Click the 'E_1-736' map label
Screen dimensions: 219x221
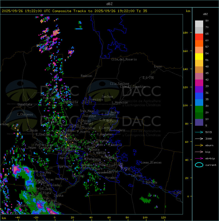(148, 78)
